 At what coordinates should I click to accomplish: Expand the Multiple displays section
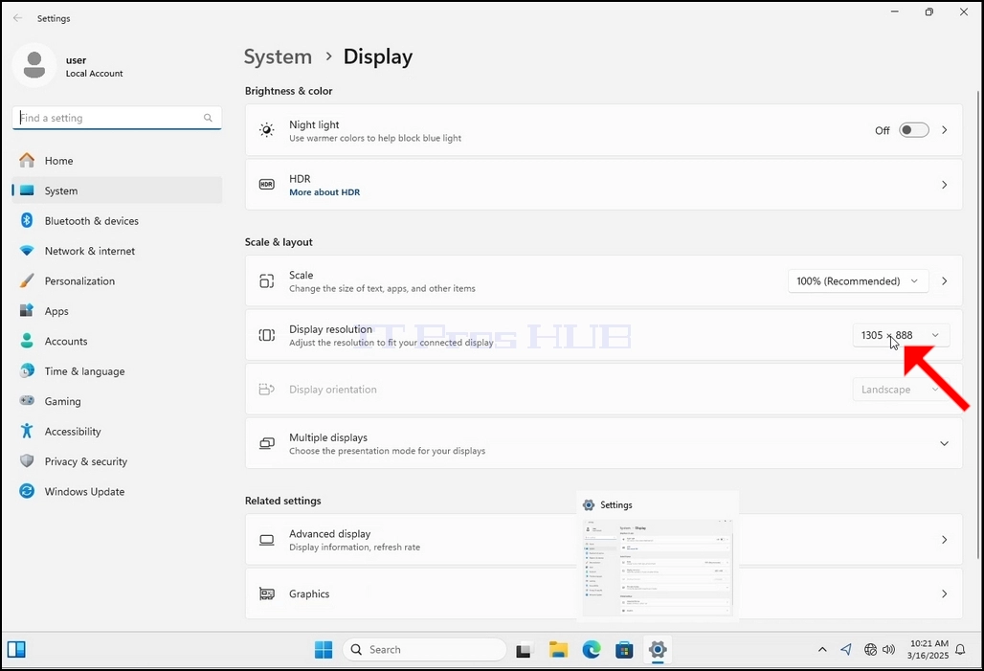pyautogui.click(x=944, y=443)
